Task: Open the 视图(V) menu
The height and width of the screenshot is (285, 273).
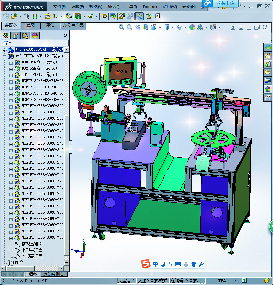Action: click(x=96, y=7)
